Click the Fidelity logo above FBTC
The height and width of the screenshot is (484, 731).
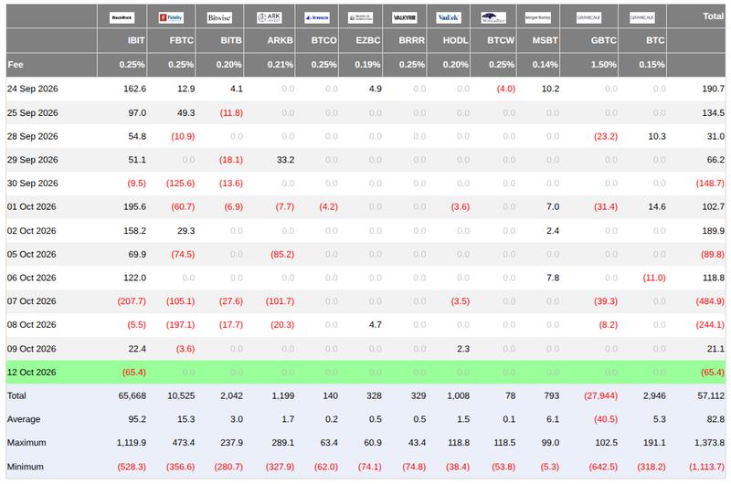pos(171,17)
